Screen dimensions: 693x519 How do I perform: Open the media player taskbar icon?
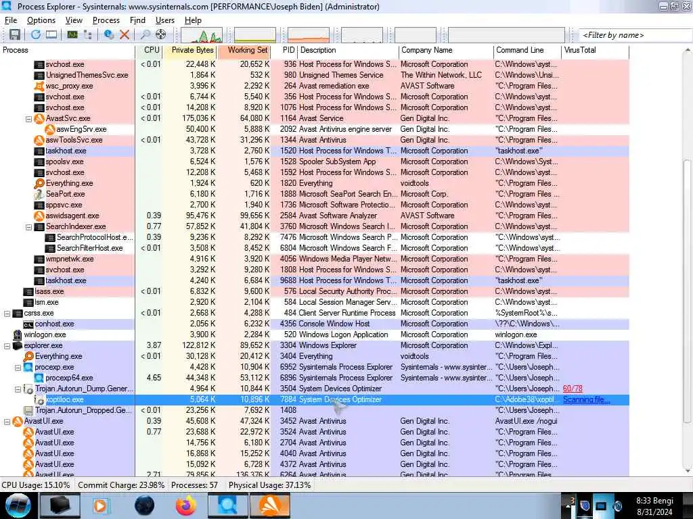tap(102, 505)
